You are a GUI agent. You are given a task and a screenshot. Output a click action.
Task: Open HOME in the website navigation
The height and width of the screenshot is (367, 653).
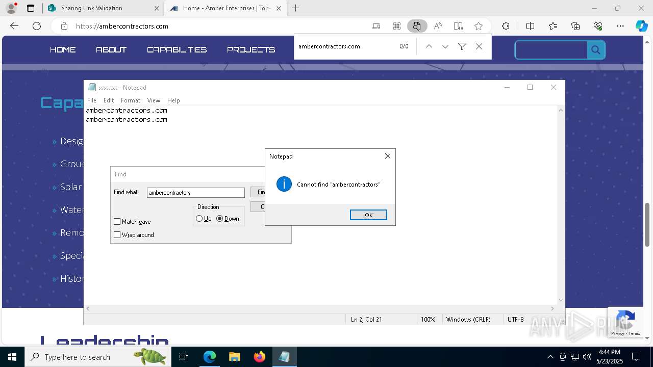63,50
